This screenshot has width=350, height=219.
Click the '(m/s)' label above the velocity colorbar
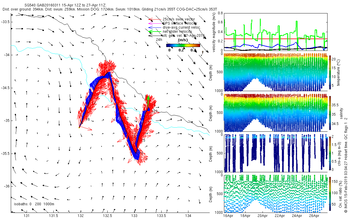click(183, 39)
